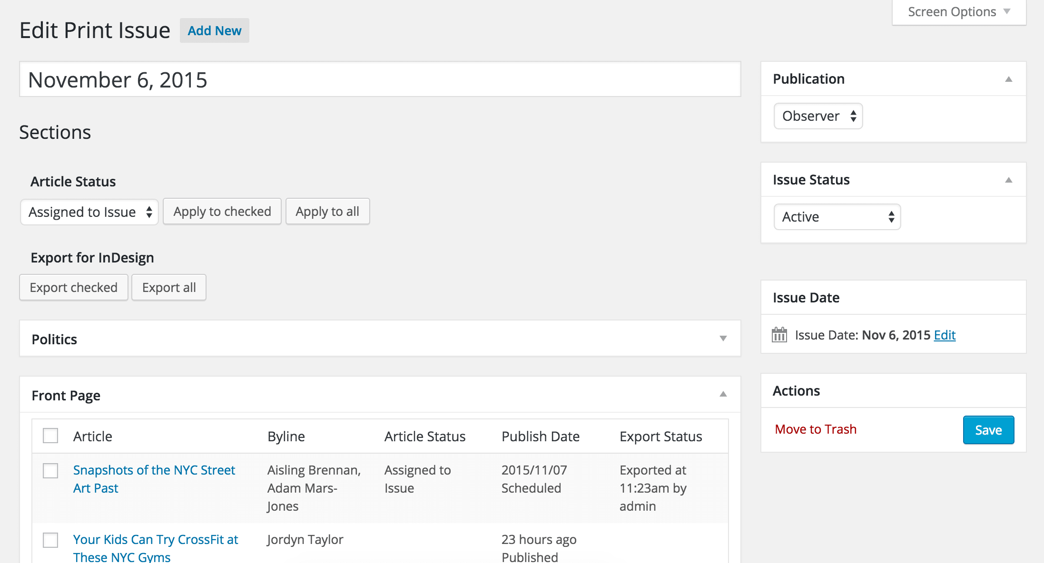Viewport: 1044px width, 563px height.
Task: Click the Article Status column header
Action: click(425, 436)
